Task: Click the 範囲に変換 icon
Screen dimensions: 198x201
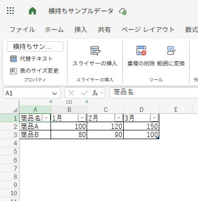Action: point(171,51)
